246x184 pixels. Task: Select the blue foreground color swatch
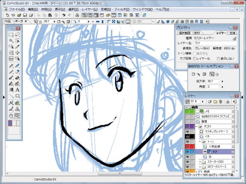[10, 123]
